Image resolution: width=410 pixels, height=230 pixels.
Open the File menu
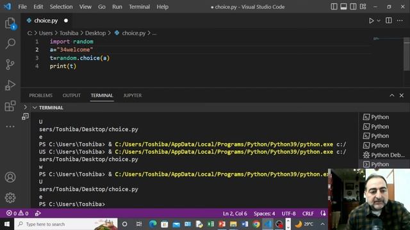click(x=22, y=7)
